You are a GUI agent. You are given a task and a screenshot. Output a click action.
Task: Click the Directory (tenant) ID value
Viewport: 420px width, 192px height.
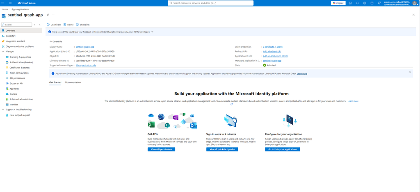95,61
